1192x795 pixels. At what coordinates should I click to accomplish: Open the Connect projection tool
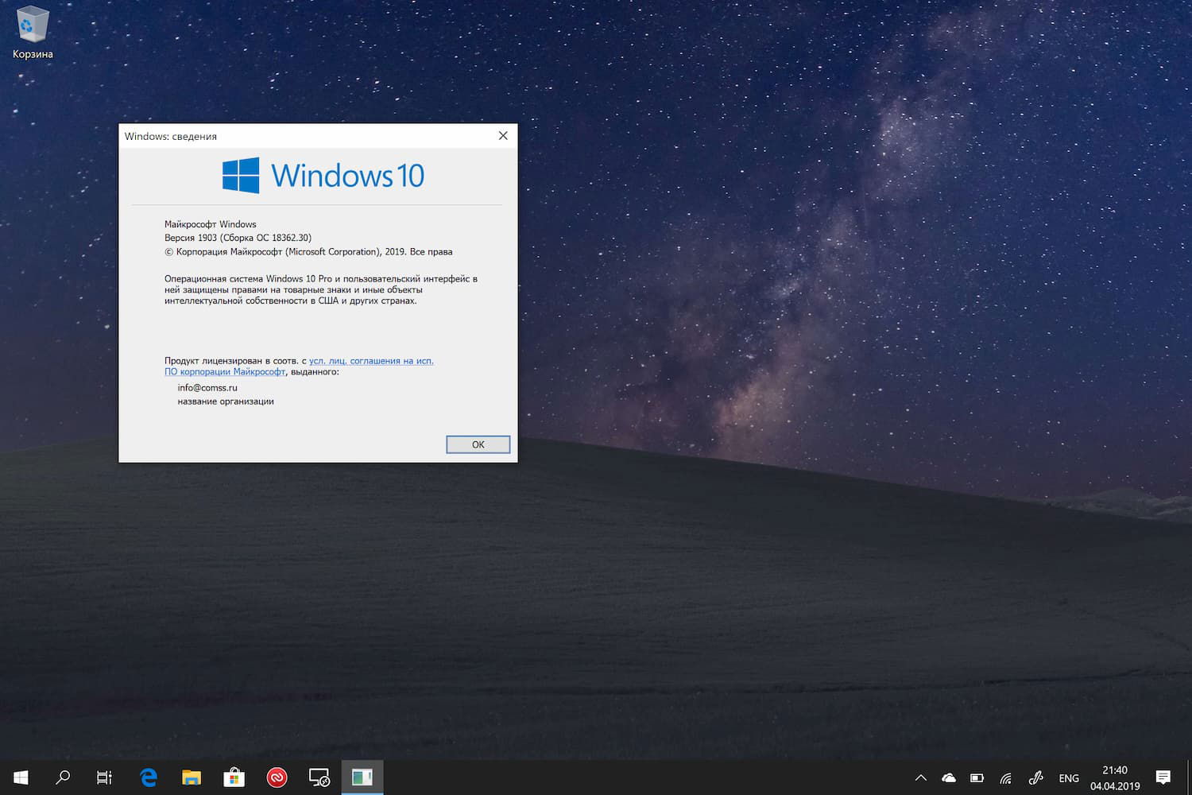319,777
